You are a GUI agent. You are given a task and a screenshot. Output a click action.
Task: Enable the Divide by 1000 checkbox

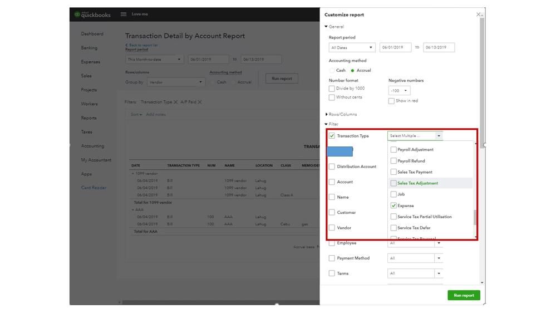coord(332,89)
